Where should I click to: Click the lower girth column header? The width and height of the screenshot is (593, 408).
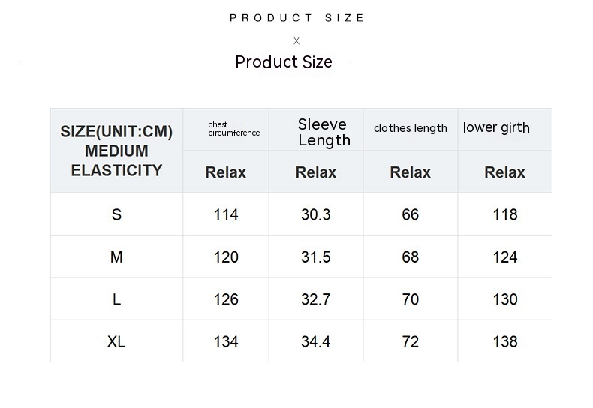click(496, 127)
